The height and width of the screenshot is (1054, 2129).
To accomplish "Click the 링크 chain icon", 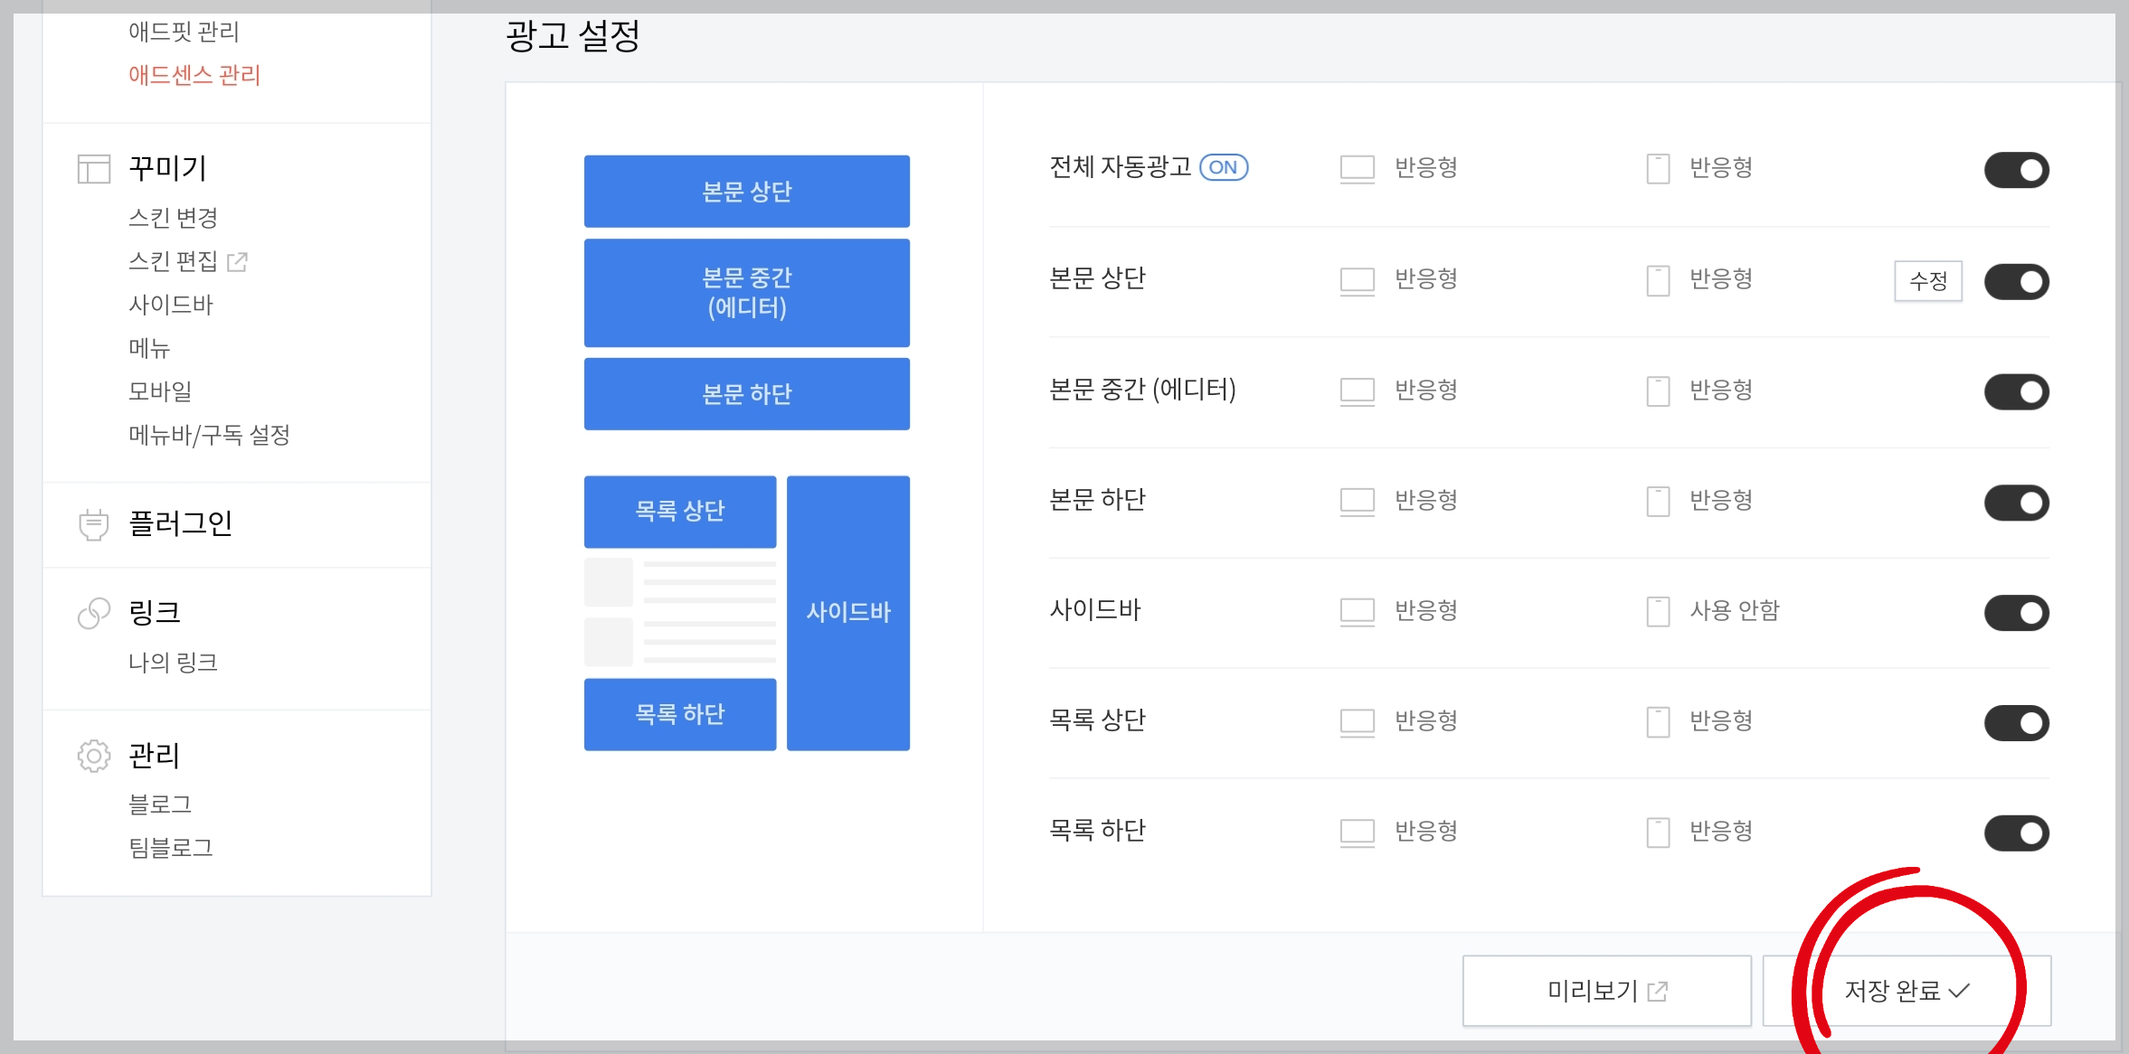I will coord(90,611).
